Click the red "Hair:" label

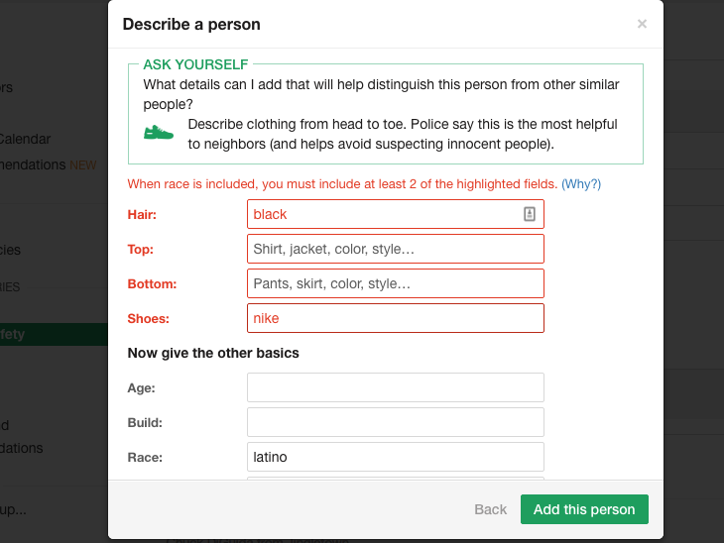143,214
